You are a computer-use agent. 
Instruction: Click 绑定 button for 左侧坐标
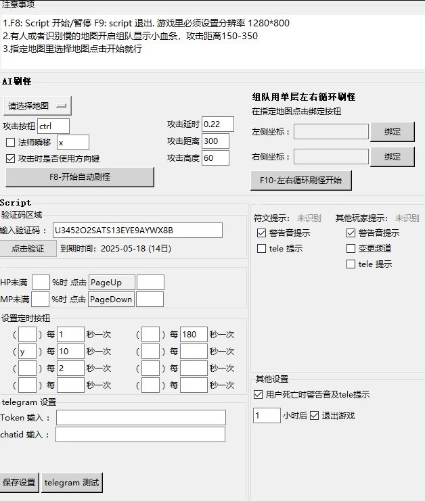(x=393, y=132)
